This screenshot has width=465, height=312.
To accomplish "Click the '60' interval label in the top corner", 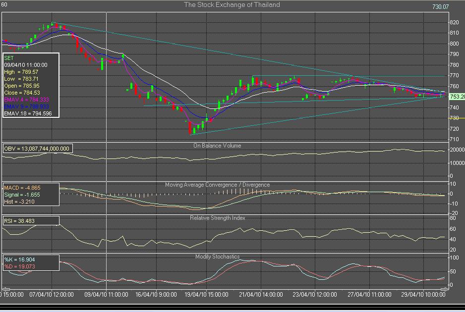I will pyautogui.click(x=4, y=4).
